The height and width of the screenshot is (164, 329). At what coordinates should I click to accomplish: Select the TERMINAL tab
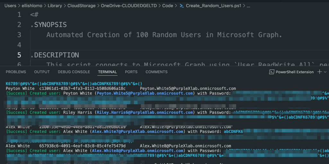(x=107, y=72)
